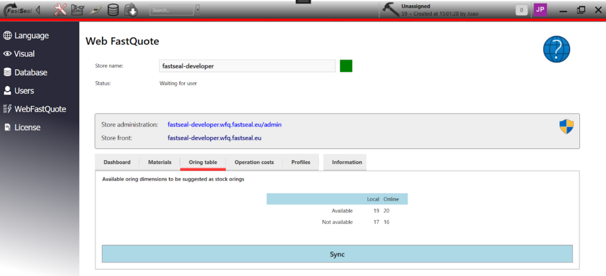Open the database cylinder icon in toolbar
Viewport: 606px width, 276px height.
(x=113, y=9)
